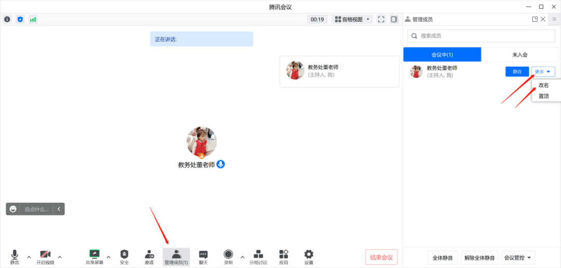Expand the 更多 dropdown for the member

pyautogui.click(x=543, y=72)
